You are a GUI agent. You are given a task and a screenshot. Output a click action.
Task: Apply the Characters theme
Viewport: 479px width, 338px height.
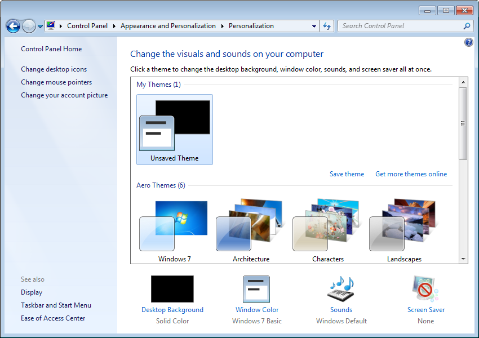tap(327, 230)
